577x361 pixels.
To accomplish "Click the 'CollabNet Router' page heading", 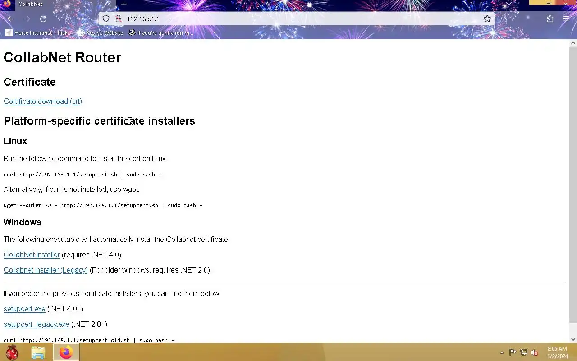I will coord(62,57).
